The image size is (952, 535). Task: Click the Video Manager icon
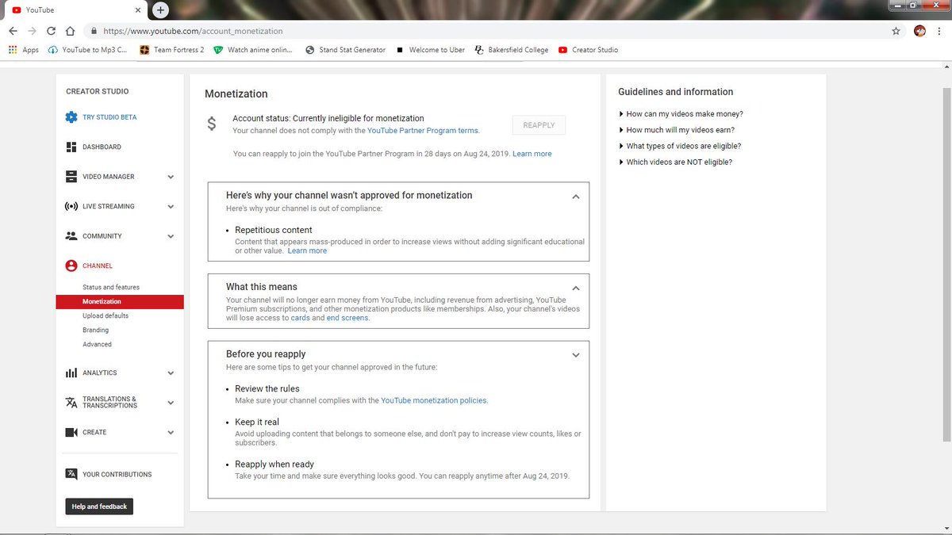[x=71, y=177]
